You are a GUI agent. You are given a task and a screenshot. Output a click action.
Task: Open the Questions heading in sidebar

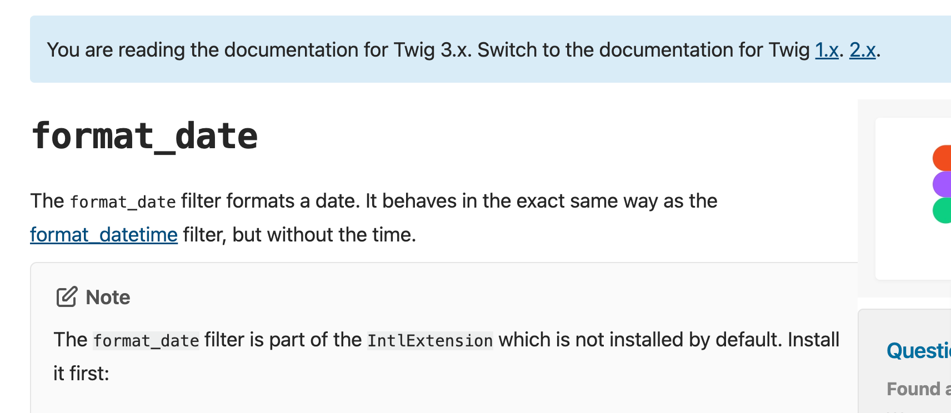(x=919, y=351)
